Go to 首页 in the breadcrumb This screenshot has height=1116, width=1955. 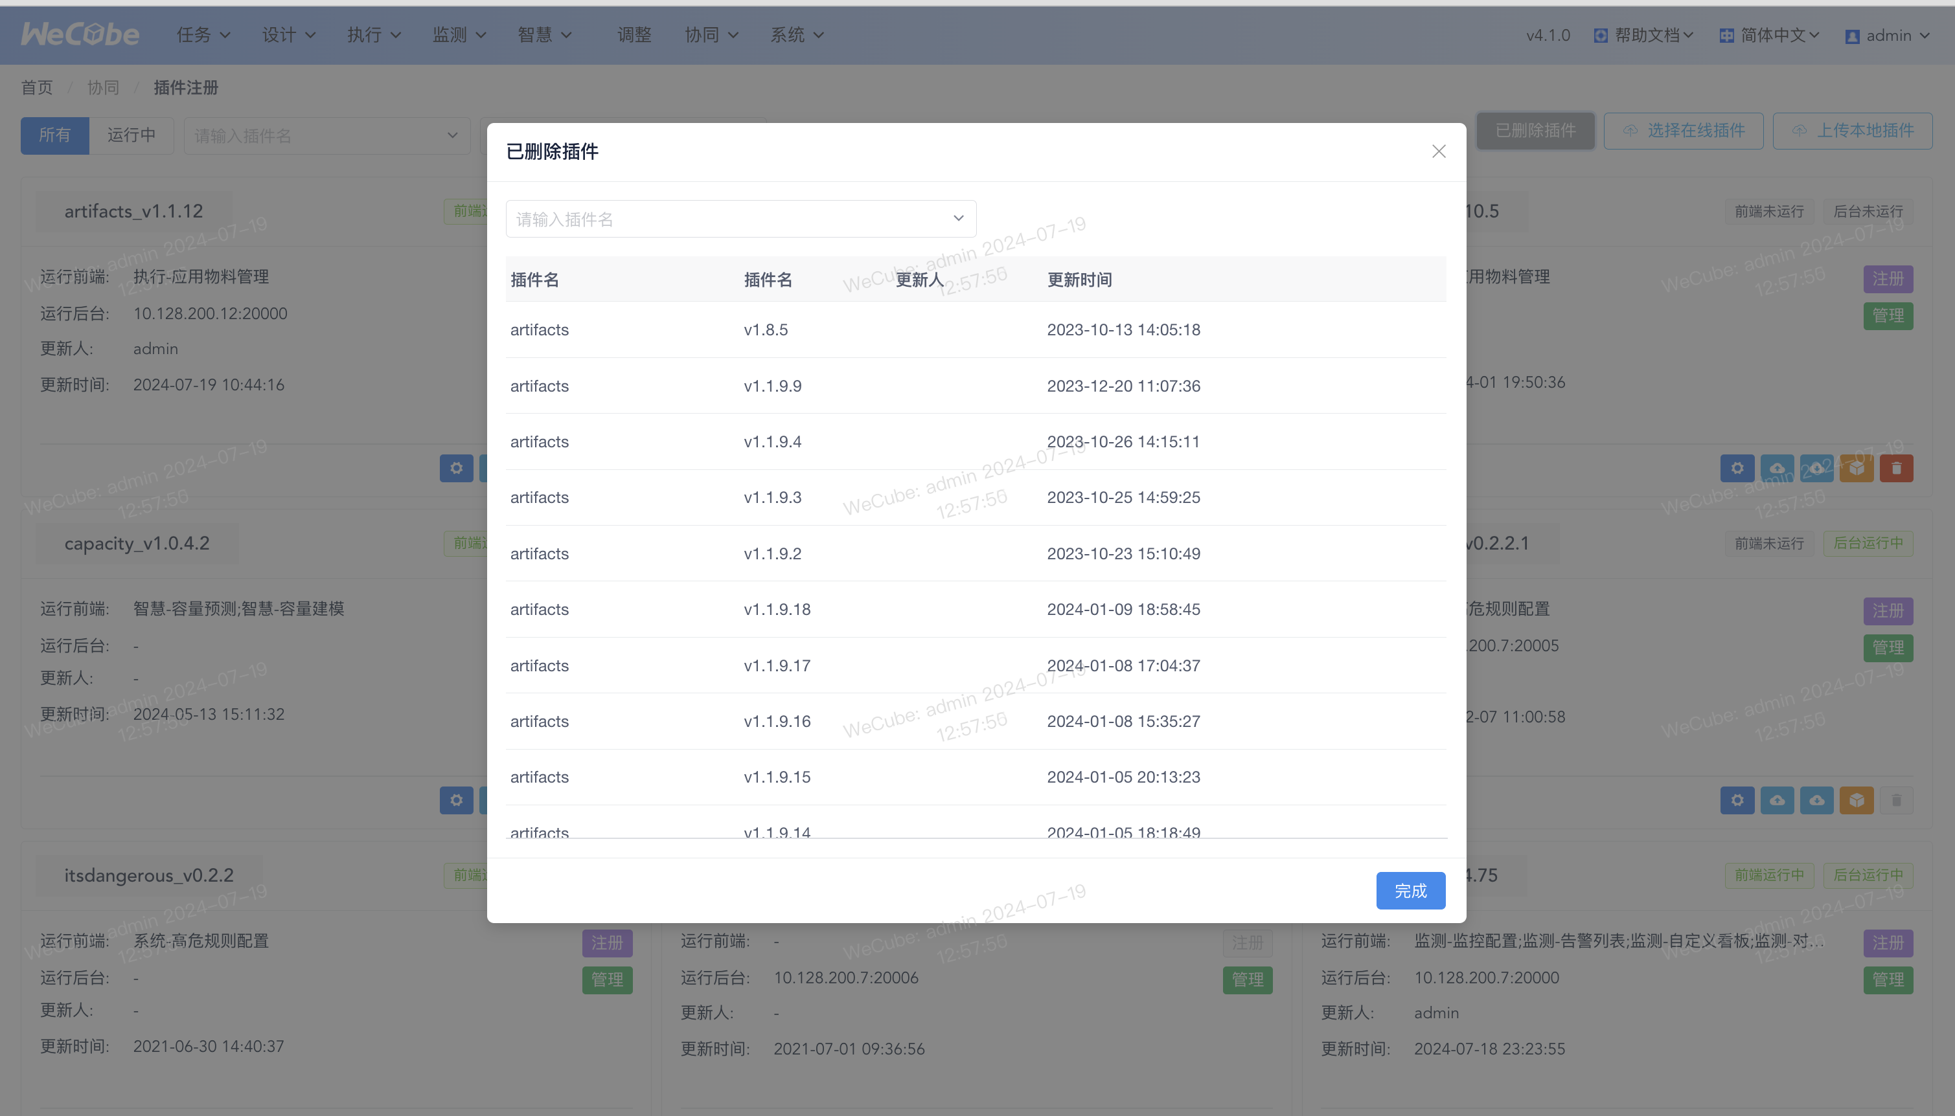coord(37,87)
